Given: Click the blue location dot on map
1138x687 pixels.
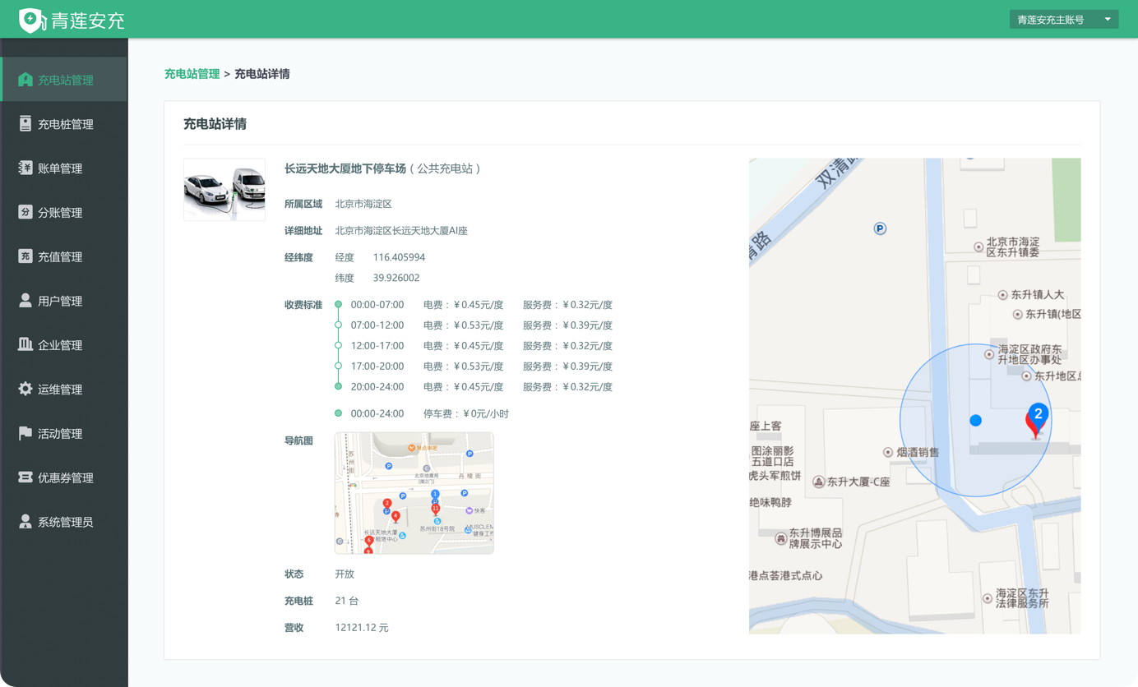Looking at the screenshot, I should pyautogui.click(x=975, y=420).
